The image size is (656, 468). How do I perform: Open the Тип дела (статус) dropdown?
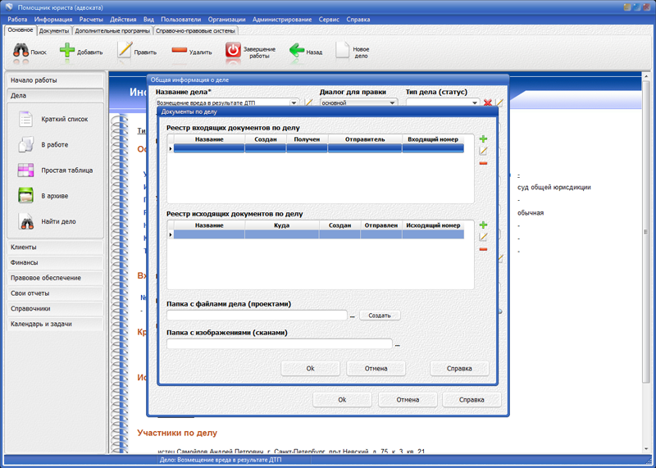click(475, 103)
